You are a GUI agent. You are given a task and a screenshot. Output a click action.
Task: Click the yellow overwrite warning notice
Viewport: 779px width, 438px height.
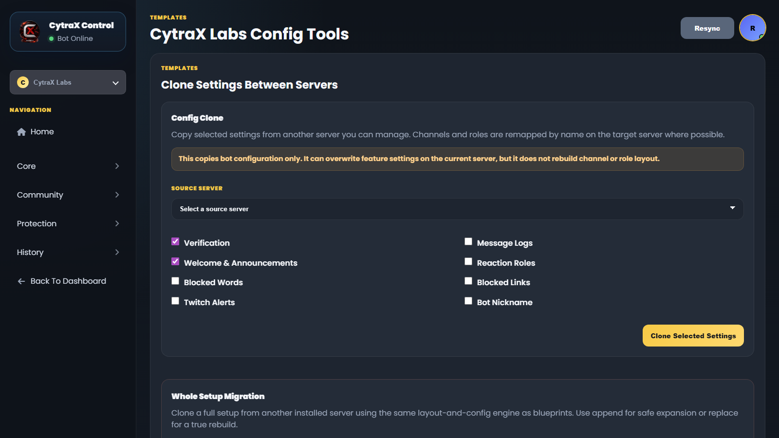pyautogui.click(x=457, y=159)
